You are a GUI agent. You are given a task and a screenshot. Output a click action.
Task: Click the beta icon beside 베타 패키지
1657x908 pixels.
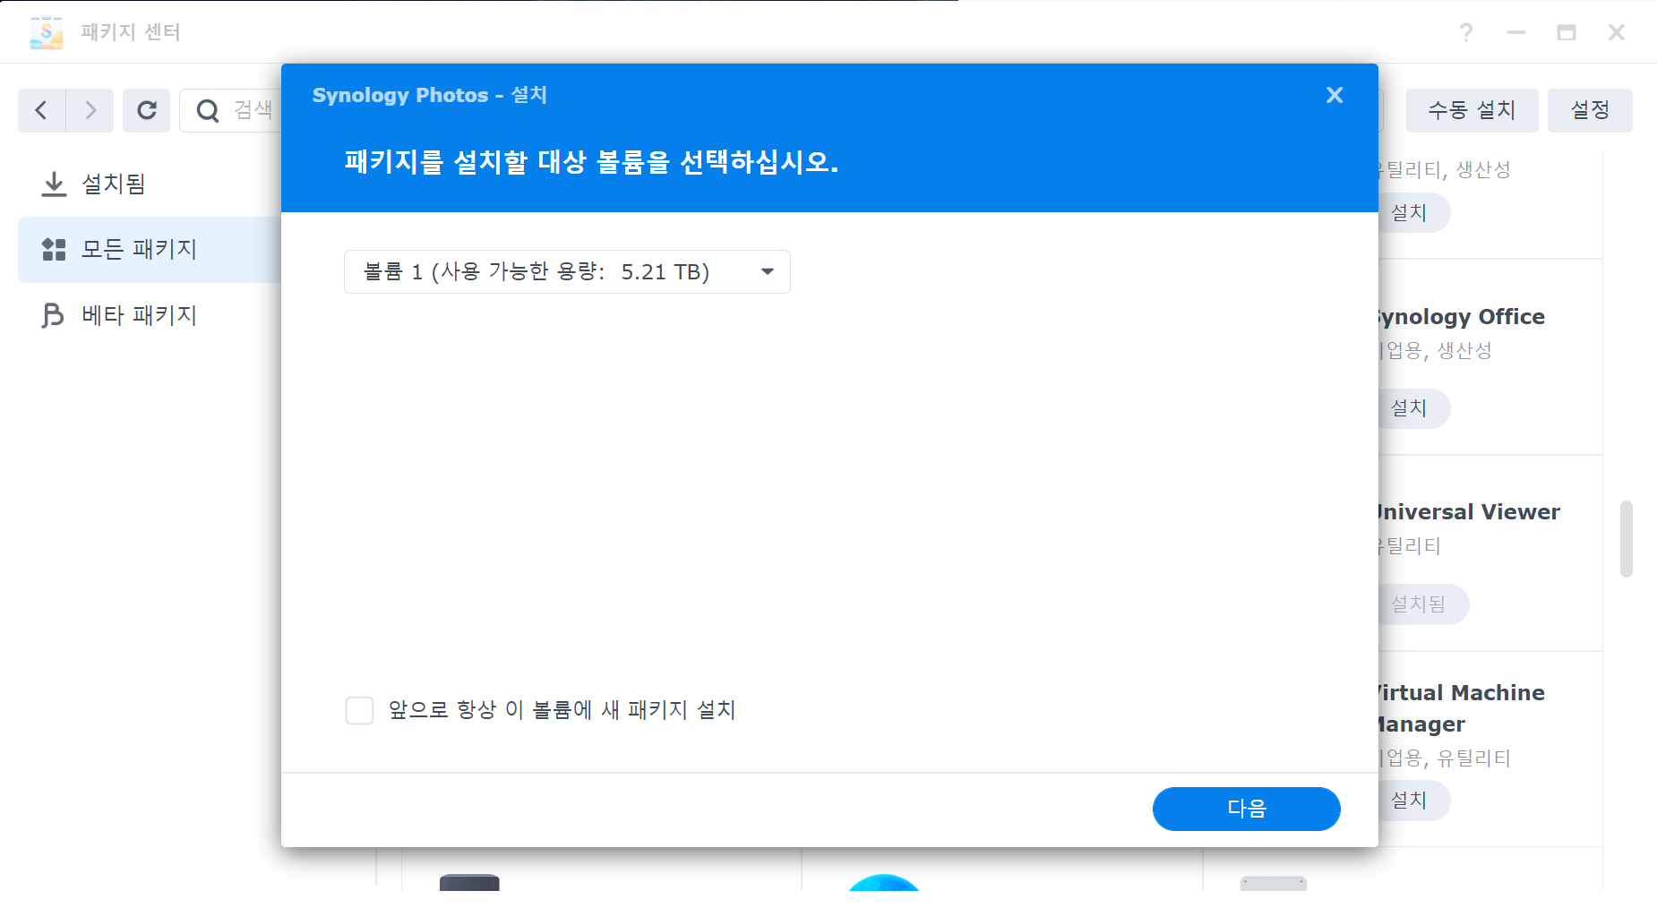point(53,315)
